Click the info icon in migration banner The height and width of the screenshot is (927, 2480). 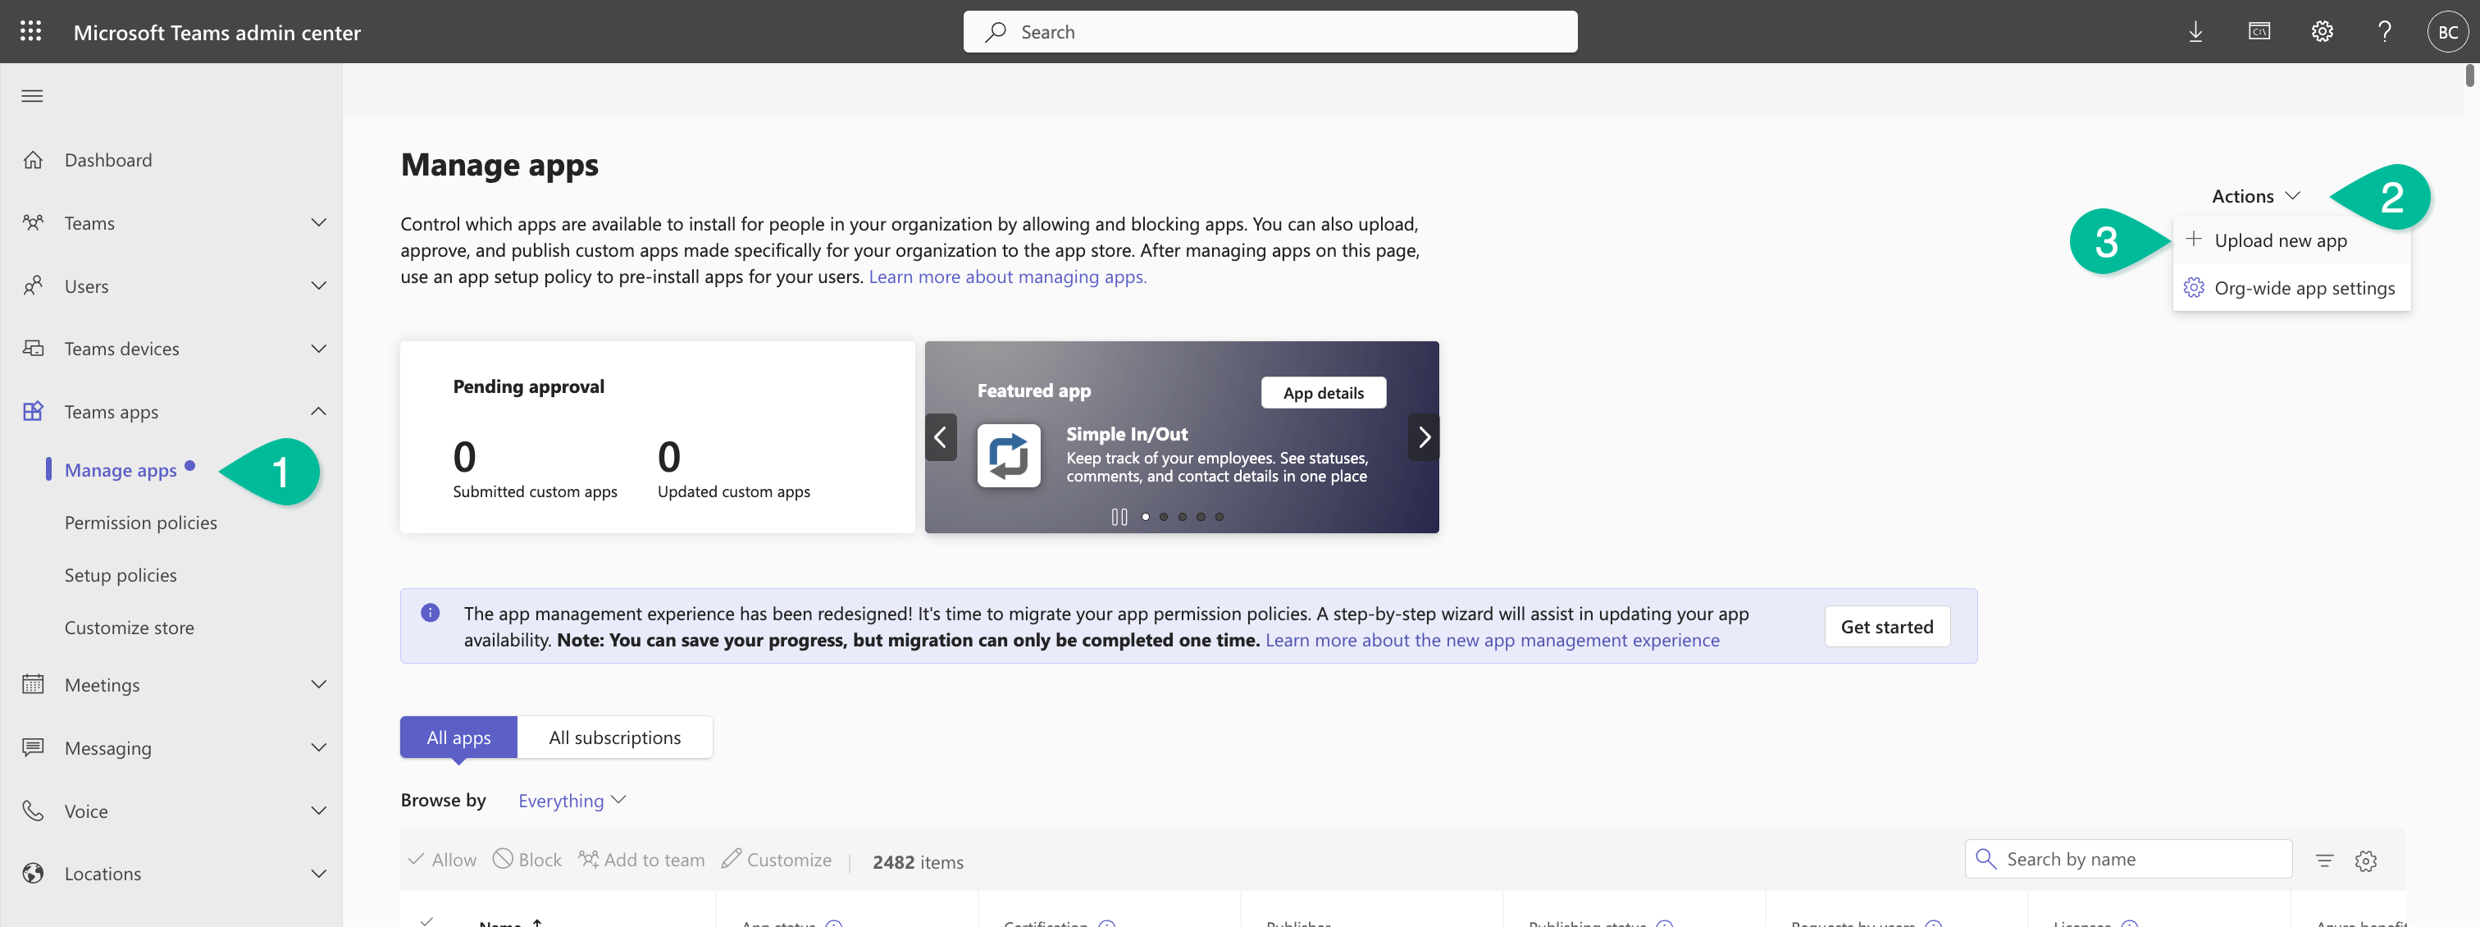pos(431,612)
